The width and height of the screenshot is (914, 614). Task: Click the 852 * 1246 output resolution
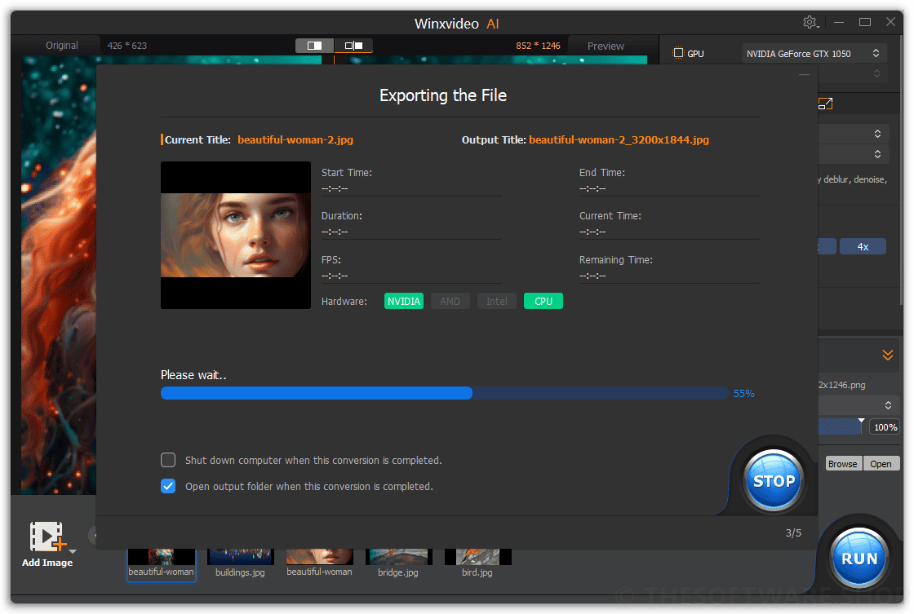click(x=538, y=46)
